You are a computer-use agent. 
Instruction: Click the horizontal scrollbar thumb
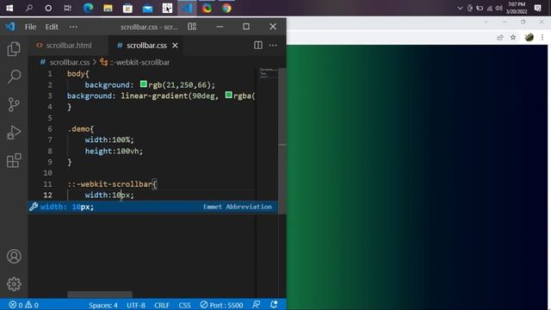pos(100,294)
